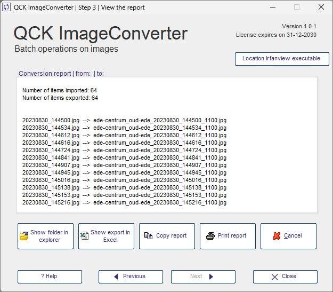This screenshot has height=292, width=333.
Task: Click source name 20230830_145153.jpg
Action: pyautogui.click(x=51, y=195)
